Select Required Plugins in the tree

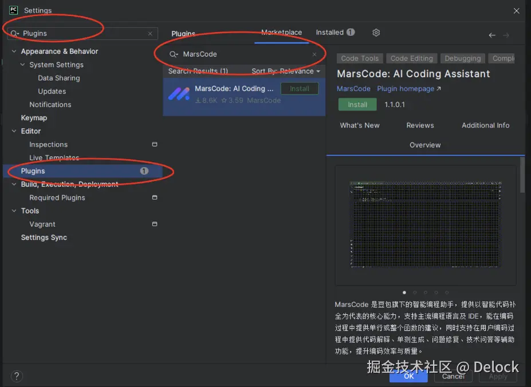pos(57,198)
